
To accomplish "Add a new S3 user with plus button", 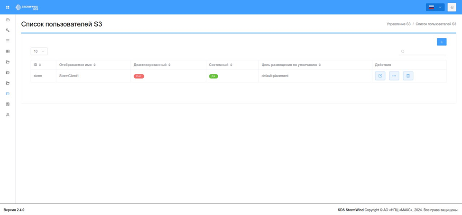I will tap(442, 42).
